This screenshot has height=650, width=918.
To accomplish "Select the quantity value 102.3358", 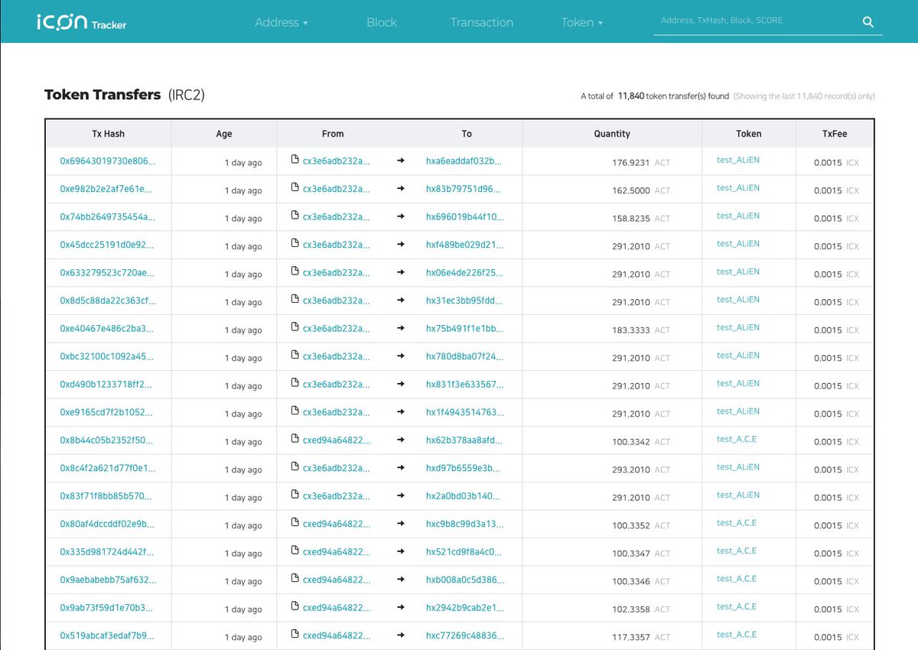I will 632,609.
